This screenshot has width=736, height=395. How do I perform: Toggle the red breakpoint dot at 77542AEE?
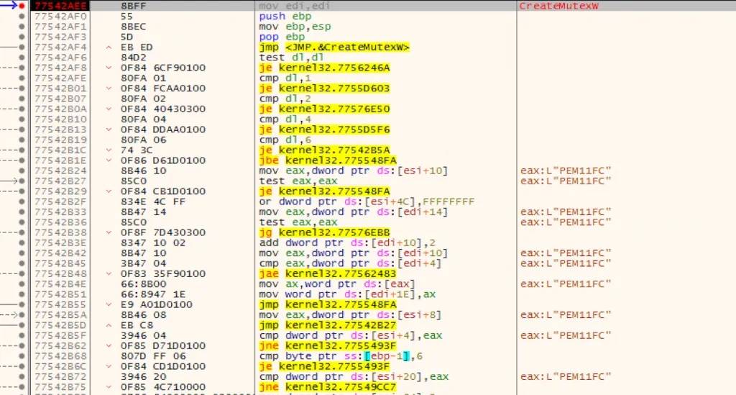tap(22, 6)
